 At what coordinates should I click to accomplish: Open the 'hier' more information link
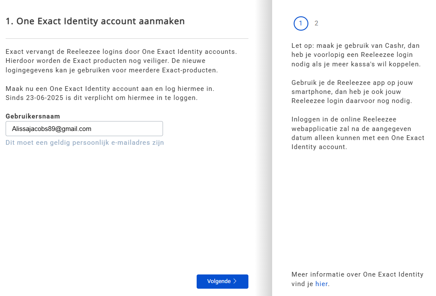tap(321, 284)
